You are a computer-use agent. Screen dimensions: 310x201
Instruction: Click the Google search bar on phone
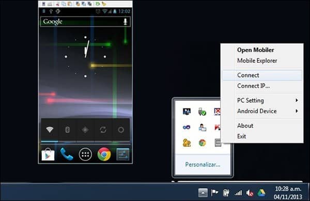(x=85, y=22)
